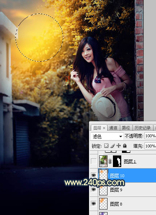Screen dimensions: 156x215
Task: Show the hidden 图层 1 layer
Action: click(94, 161)
